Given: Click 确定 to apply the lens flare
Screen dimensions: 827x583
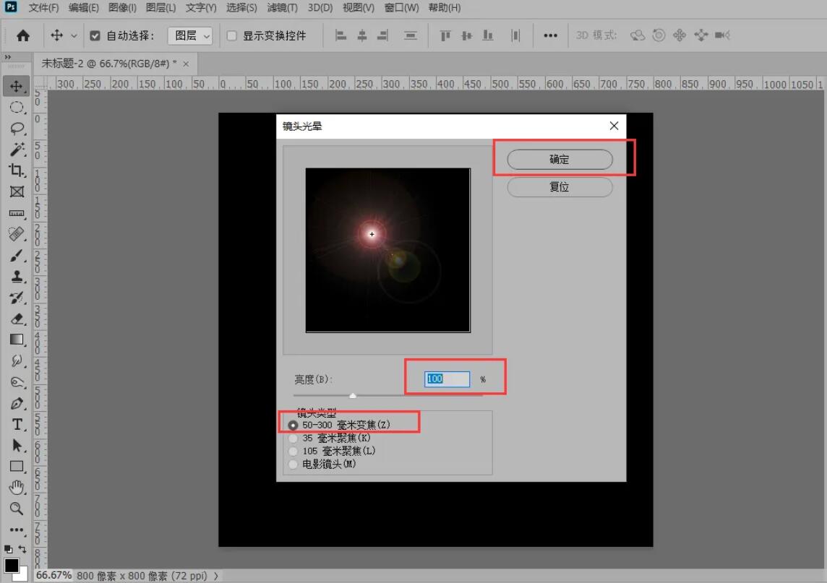Looking at the screenshot, I should 560,159.
